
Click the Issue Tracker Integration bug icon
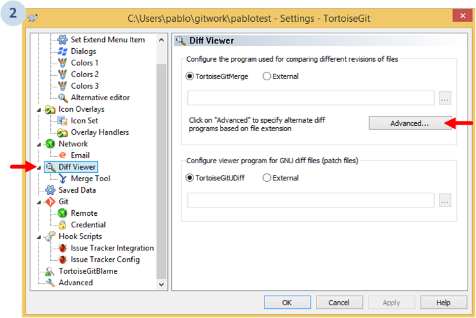[x=62, y=248]
